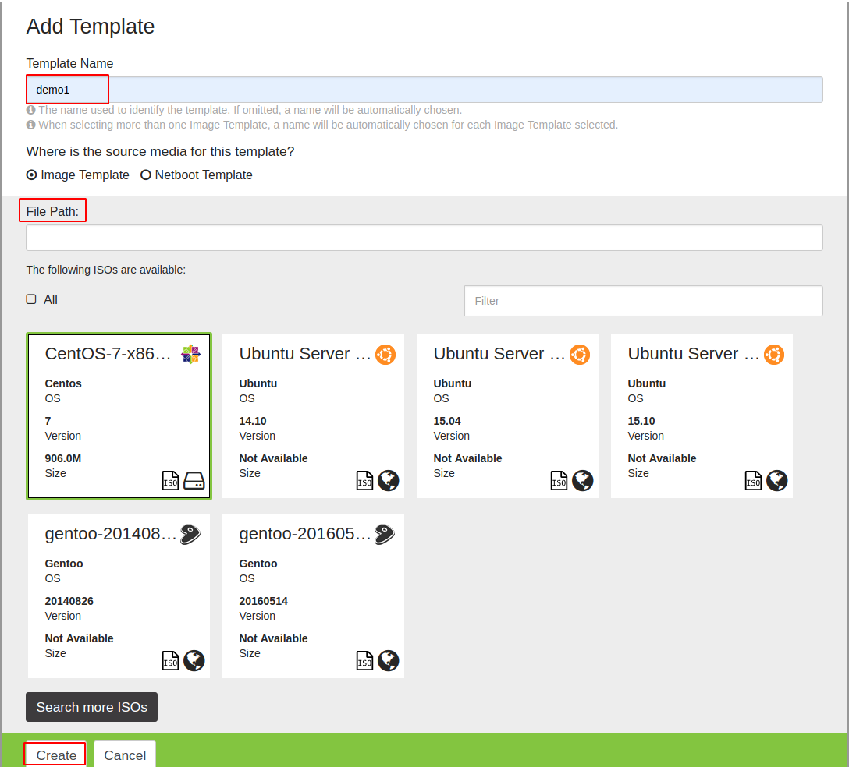Select the Netboot Template radio option
The image size is (849, 767).
click(146, 175)
